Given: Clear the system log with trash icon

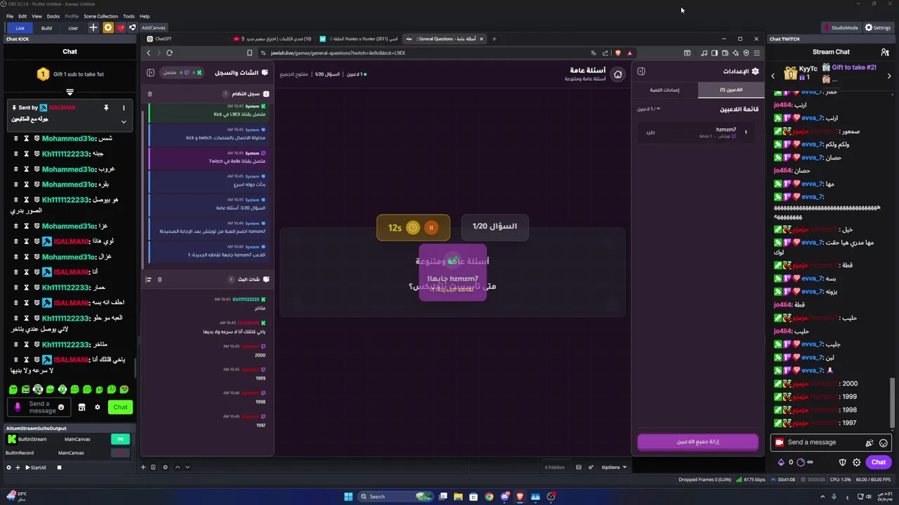Looking at the screenshot, I should pyautogui.click(x=150, y=93).
